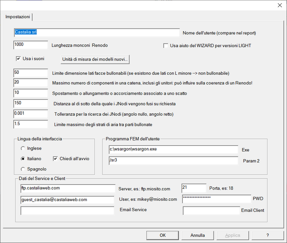287x243 pixels.
Task: Choose the Italiano language option
Action: pyautogui.click(x=23, y=159)
